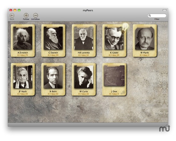176x141 pixels.
Task: Click the 'M Curie' name label
Action: (x=84, y=91)
